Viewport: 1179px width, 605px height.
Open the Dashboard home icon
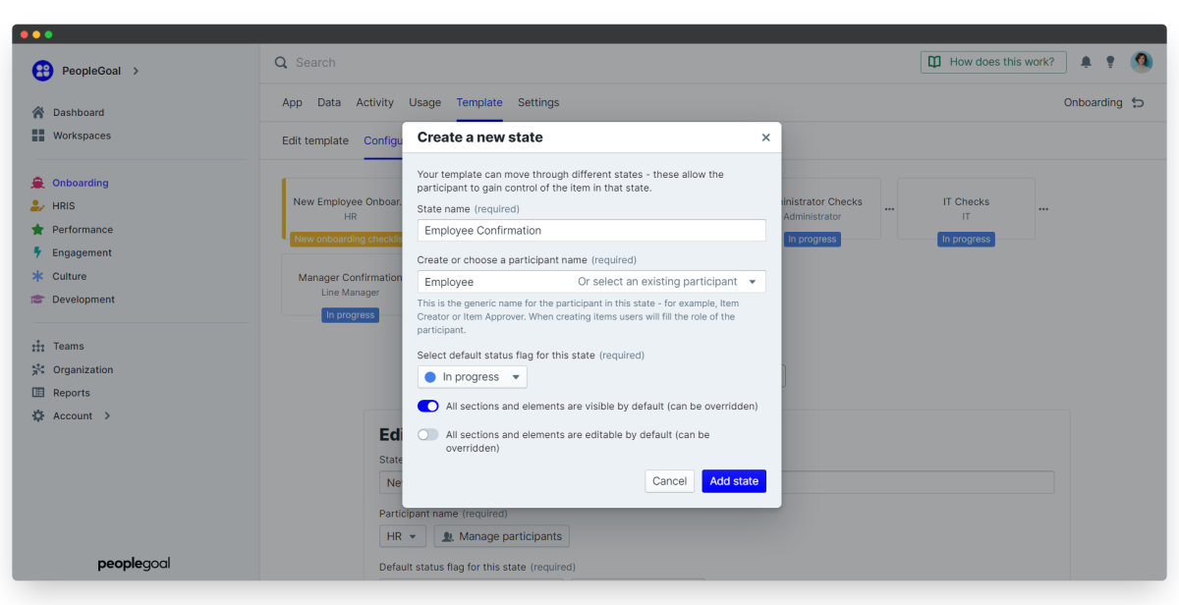[x=38, y=112]
